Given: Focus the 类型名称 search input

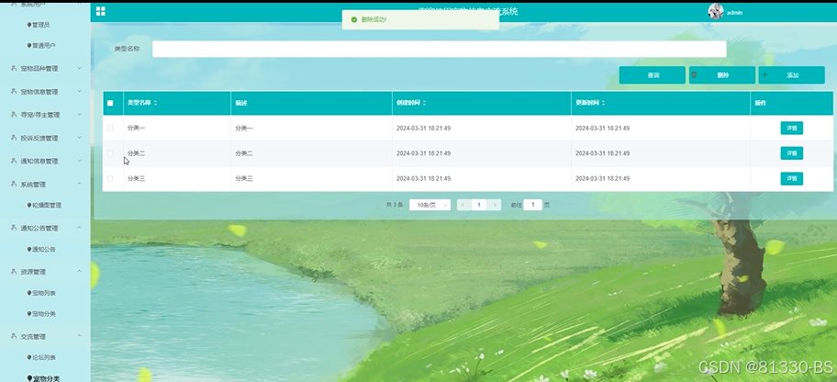Looking at the screenshot, I should pos(439,49).
